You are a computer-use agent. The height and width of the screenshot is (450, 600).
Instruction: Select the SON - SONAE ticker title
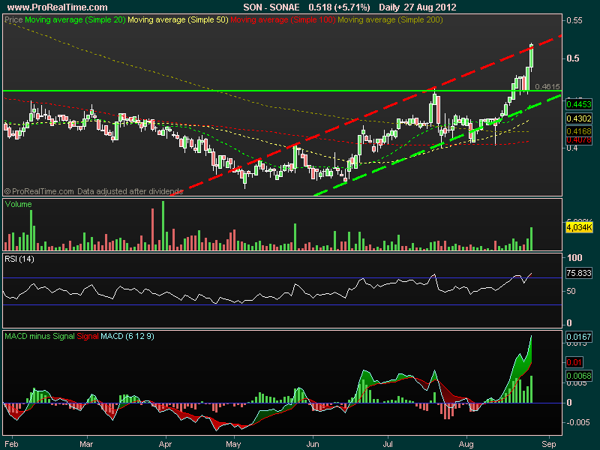click(x=274, y=7)
